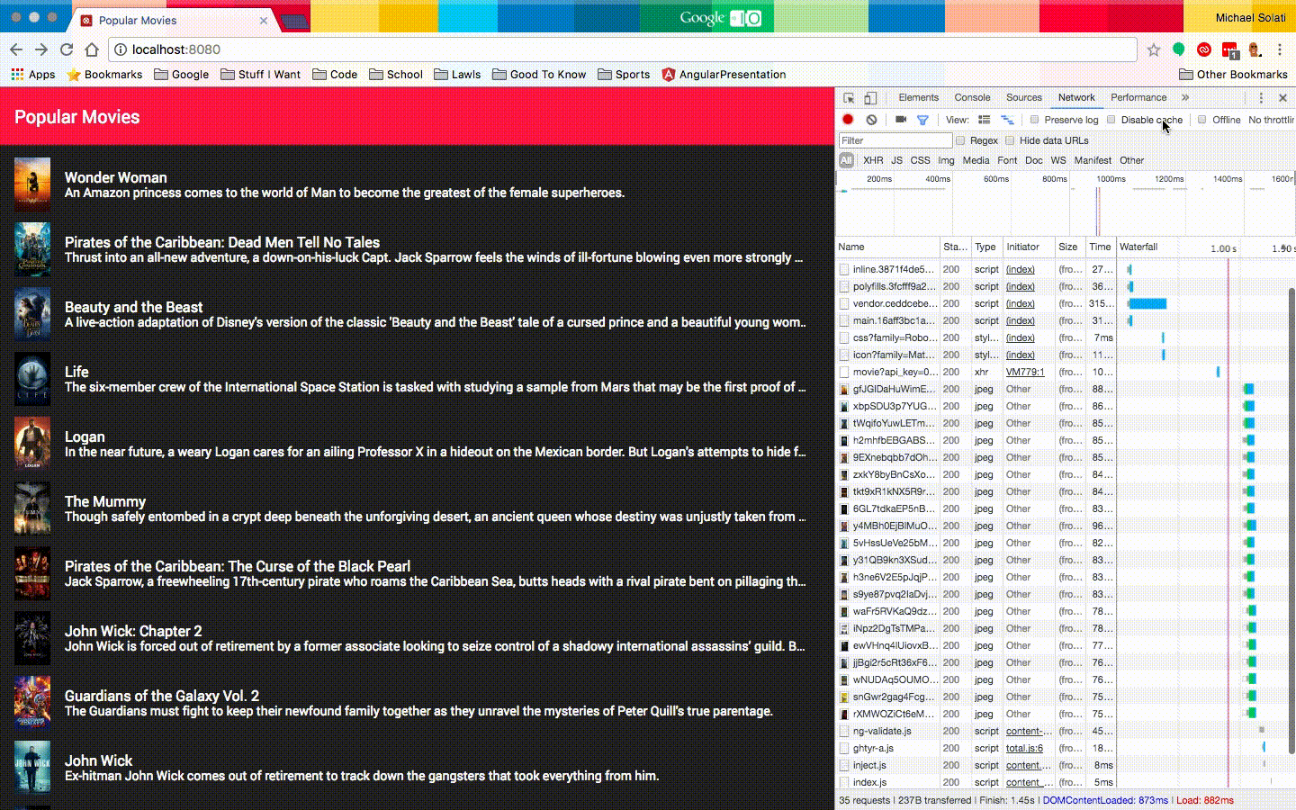
Task: Select the All request type filter
Action: pos(846,160)
